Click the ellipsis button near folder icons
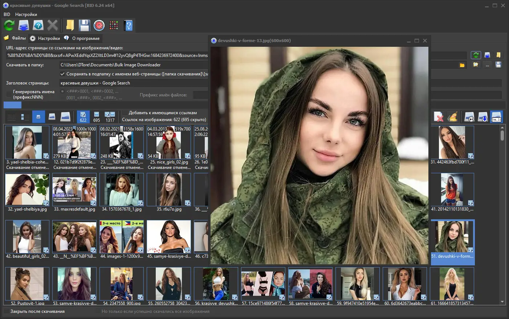 (487, 65)
